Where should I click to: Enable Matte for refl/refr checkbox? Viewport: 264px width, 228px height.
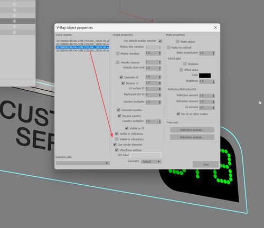[x=168, y=47]
